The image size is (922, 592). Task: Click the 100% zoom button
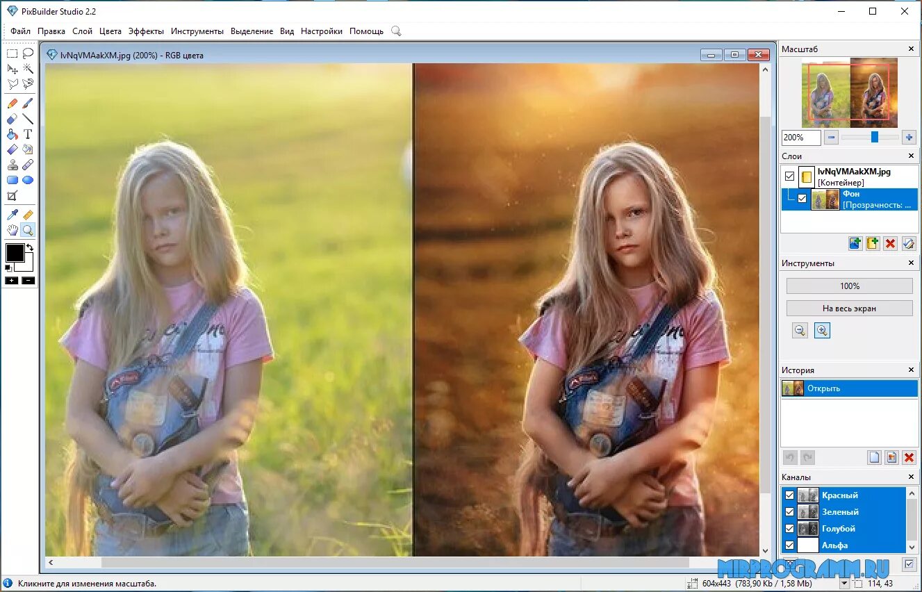[x=850, y=286]
